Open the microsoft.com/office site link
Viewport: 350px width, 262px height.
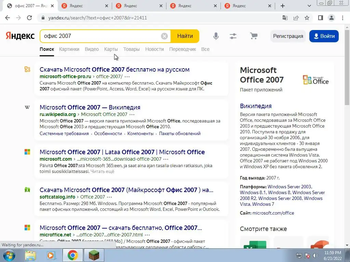273,213
